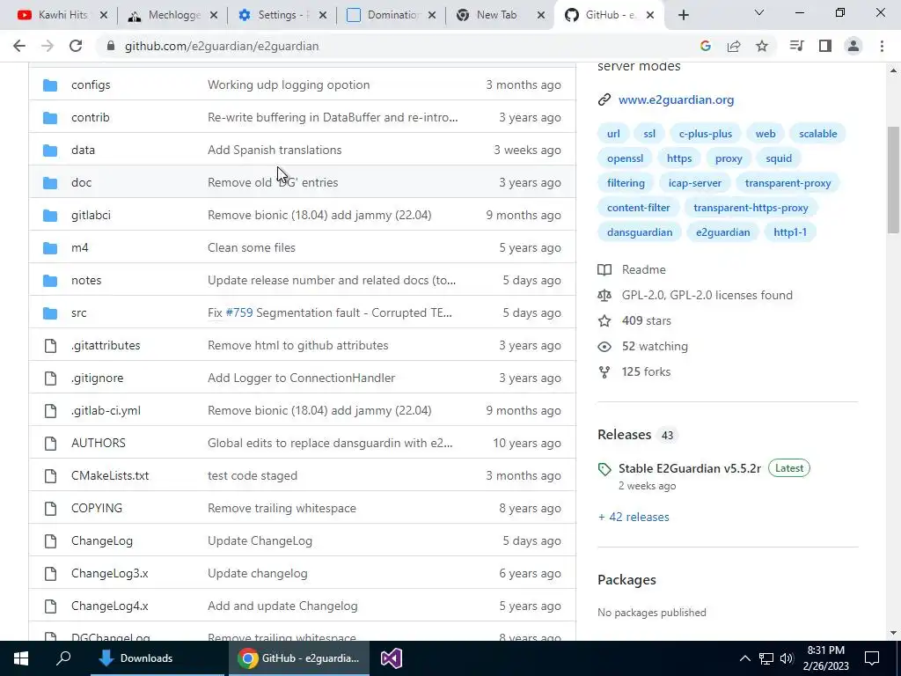Click the .gitattributes file icon
The height and width of the screenshot is (676, 901).
click(x=50, y=345)
